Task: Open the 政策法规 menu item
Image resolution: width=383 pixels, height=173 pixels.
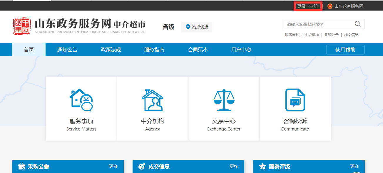Action: 111,50
